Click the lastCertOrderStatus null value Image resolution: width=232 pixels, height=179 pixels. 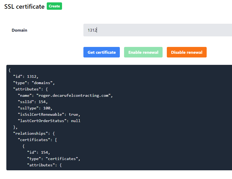[75, 121]
